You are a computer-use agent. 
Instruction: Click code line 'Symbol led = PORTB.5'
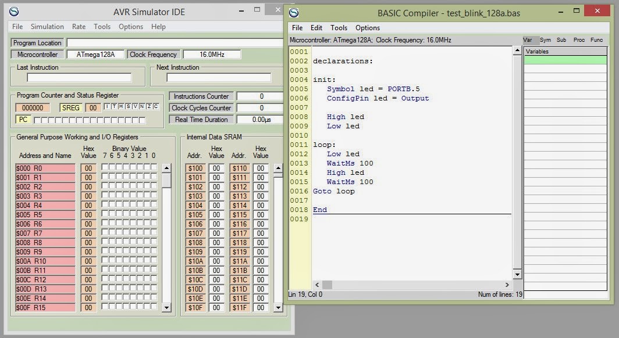tap(373, 89)
